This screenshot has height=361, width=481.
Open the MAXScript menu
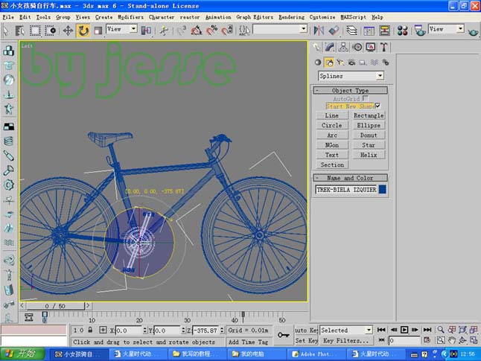[x=354, y=17]
